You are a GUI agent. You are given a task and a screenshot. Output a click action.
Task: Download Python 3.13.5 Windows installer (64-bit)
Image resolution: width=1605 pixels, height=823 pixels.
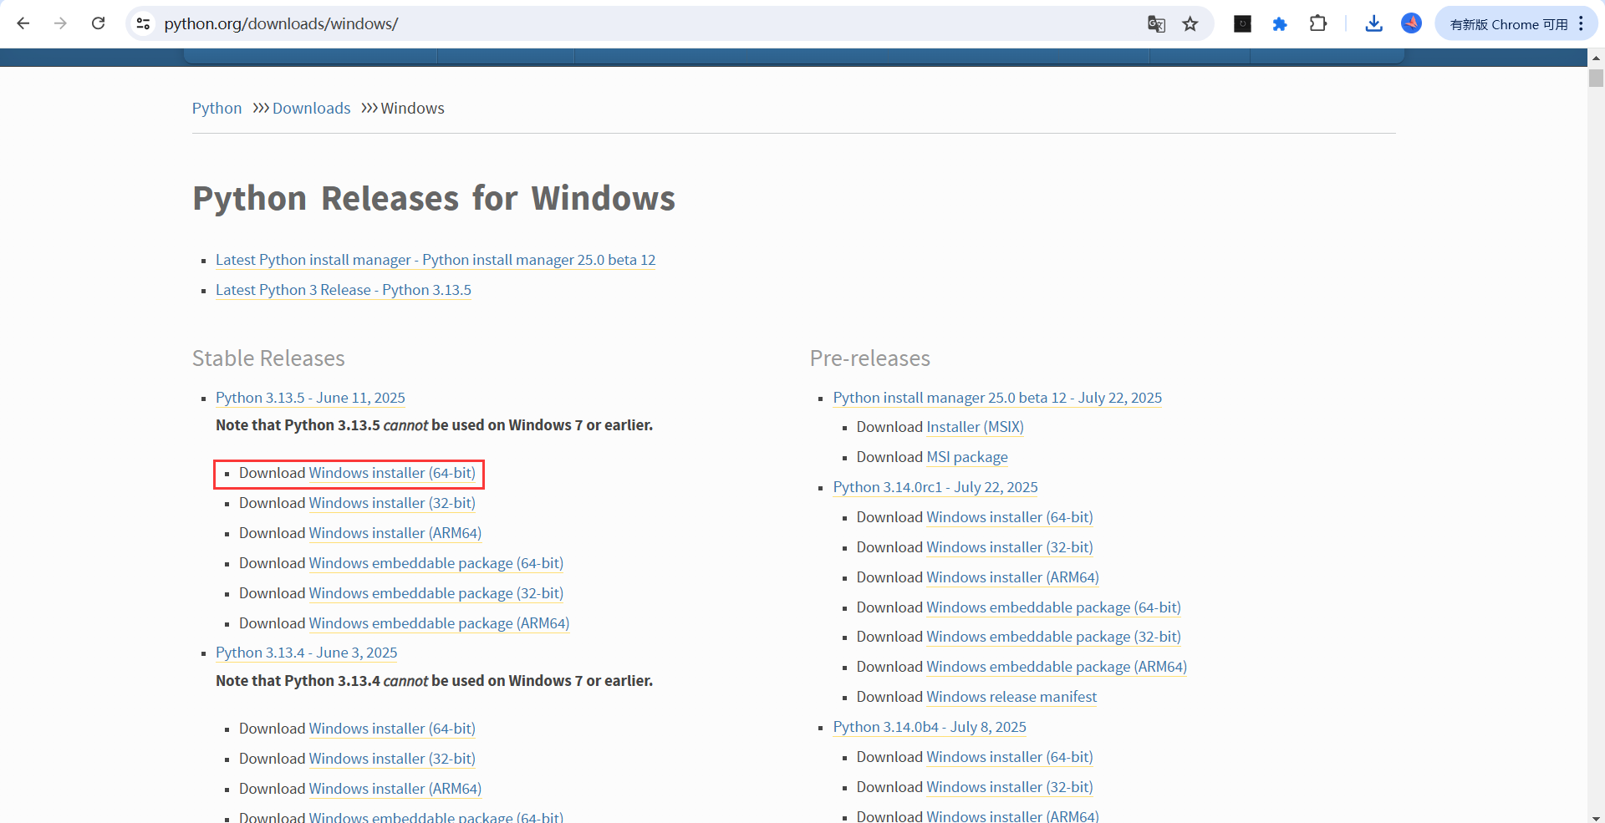tap(392, 473)
